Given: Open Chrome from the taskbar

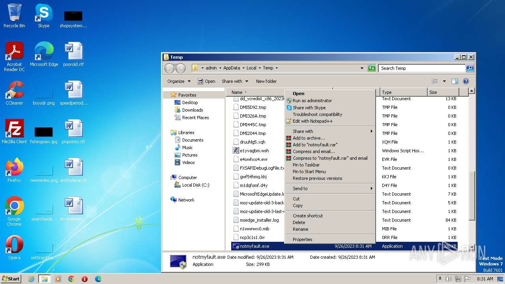Looking at the screenshot, I should [x=71, y=279].
